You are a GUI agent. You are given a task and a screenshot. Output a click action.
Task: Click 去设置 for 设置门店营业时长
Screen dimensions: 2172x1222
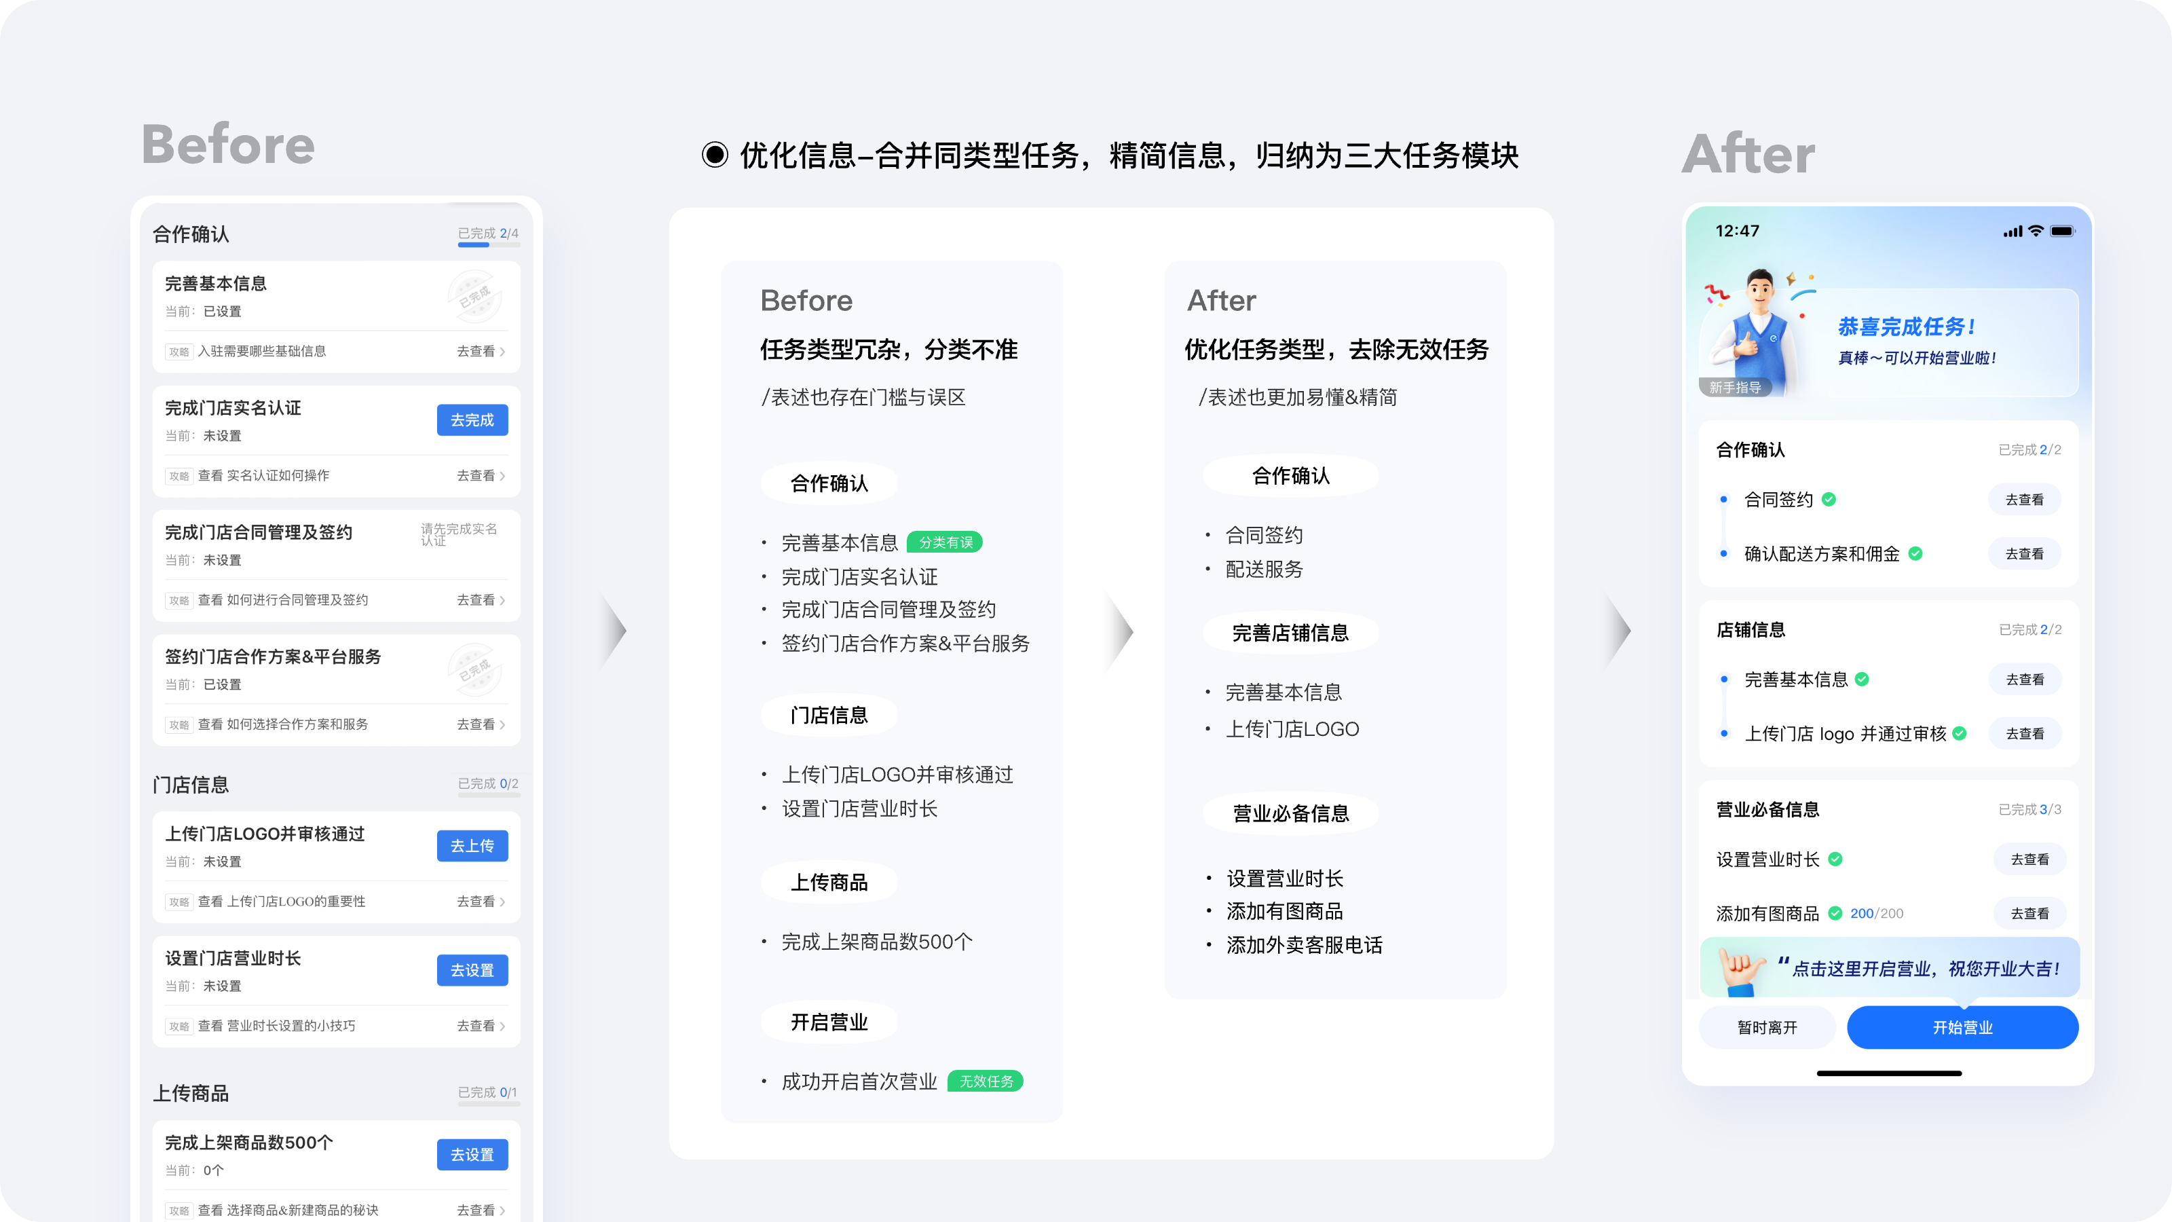click(x=472, y=971)
